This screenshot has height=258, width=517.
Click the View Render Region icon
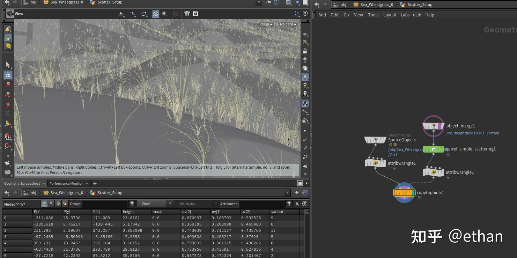pyautogui.click(x=176, y=14)
